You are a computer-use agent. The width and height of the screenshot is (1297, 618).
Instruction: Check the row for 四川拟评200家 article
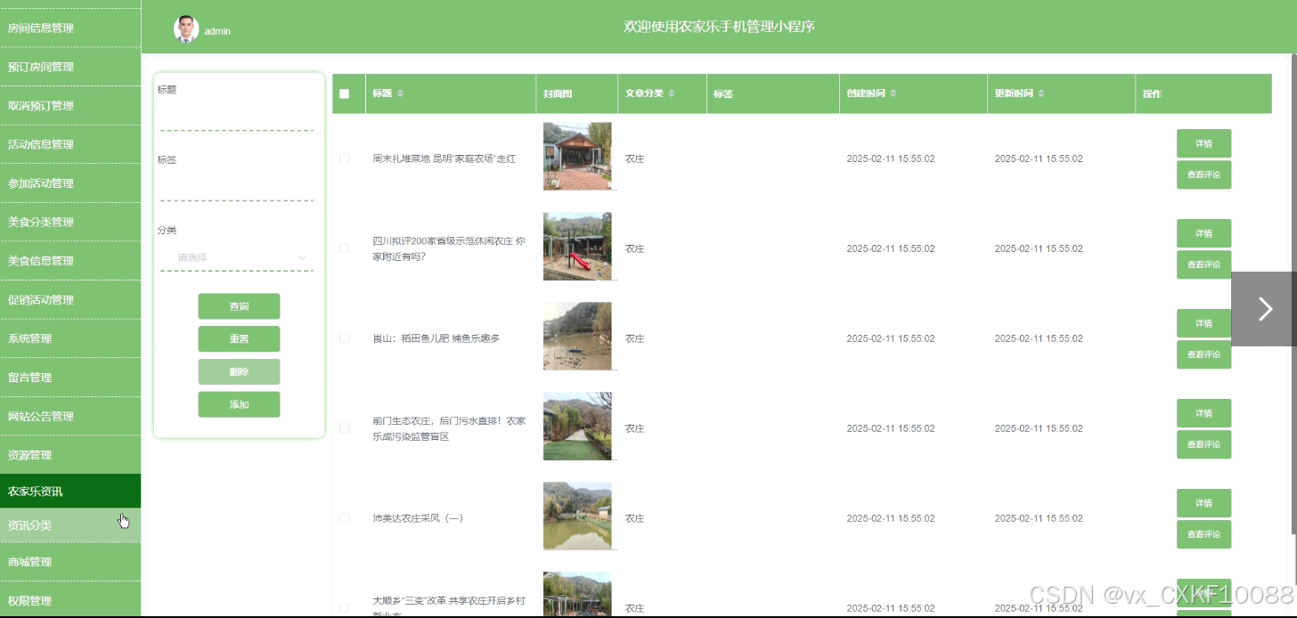(x=345, y=248)
